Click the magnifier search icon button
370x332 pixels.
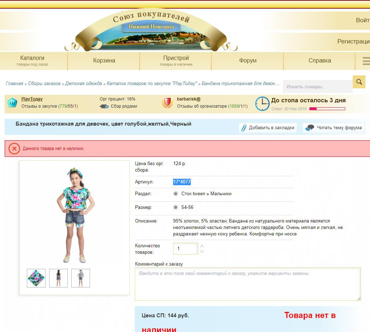click(359, 82)
